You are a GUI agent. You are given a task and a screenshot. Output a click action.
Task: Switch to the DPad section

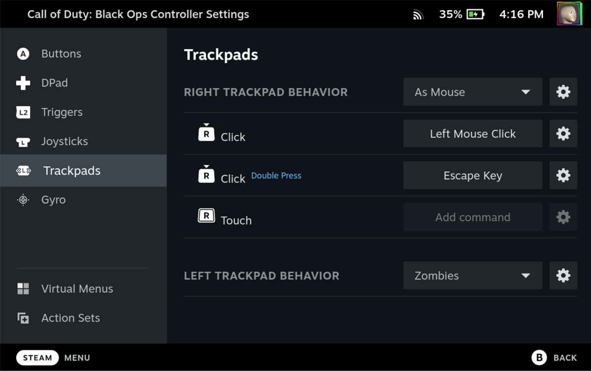[x=54, y=83]
